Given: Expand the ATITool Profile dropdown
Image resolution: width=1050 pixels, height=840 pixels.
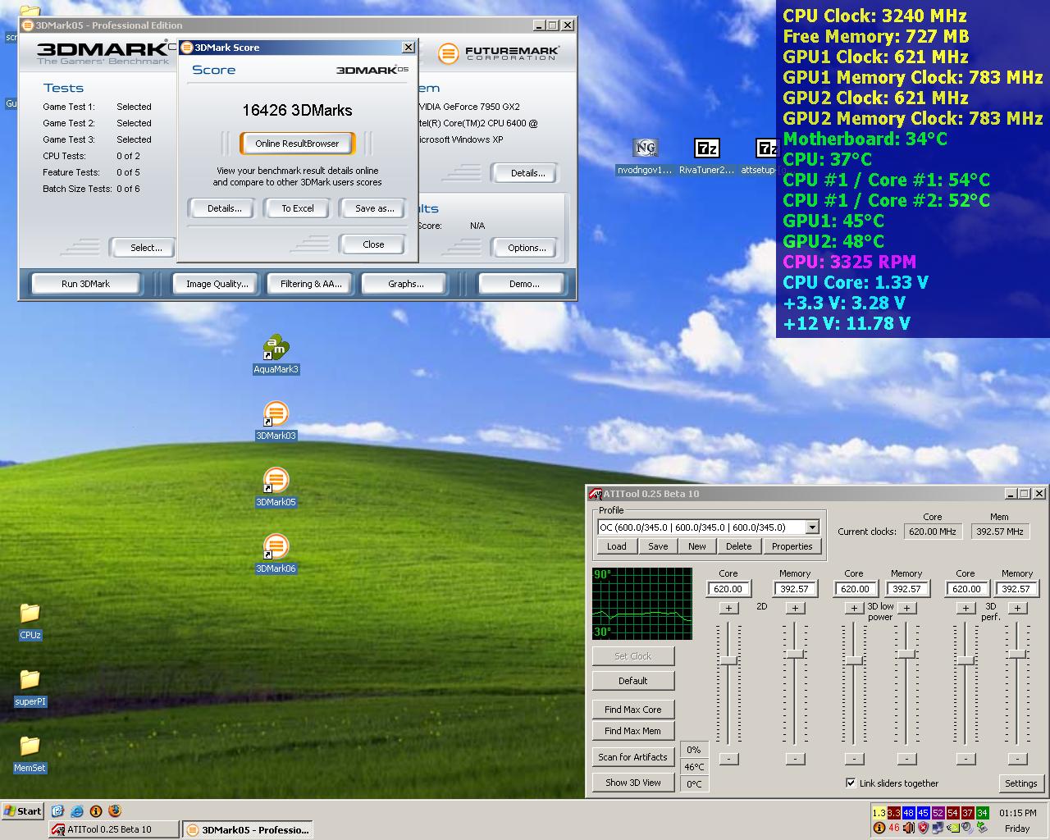Looking at the screenshot, I should point(812,527).
